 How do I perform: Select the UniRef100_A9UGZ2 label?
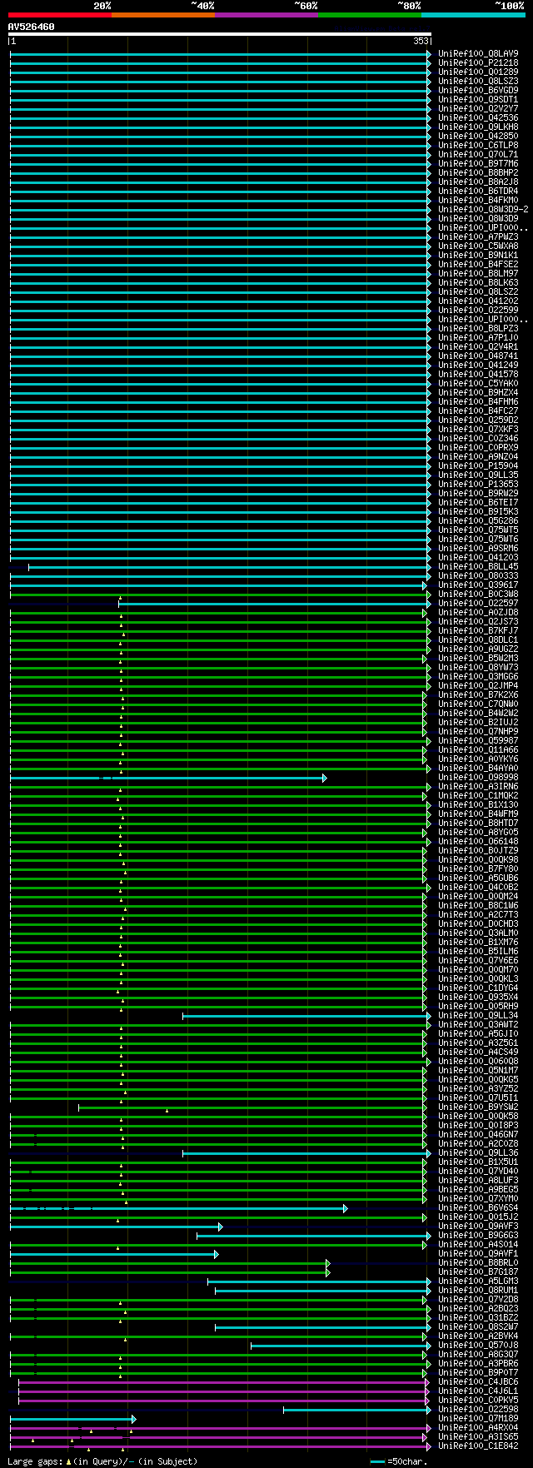click(478, 649)
